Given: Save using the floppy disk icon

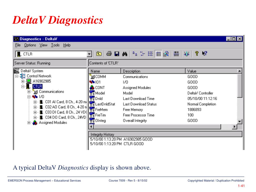Looking at the screenshot, I should pos(117,54).
